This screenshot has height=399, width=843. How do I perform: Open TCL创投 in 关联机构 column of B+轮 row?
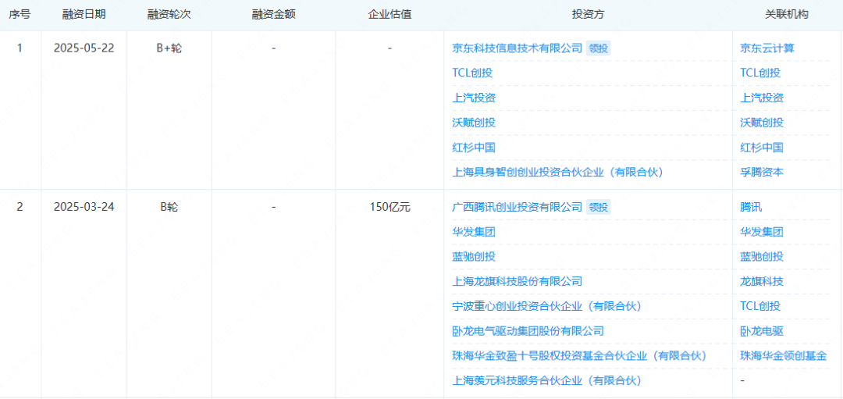click(760, 73)
